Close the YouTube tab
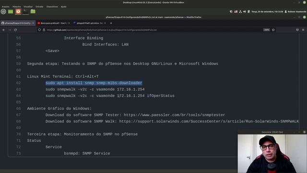The height and width of the screenshot is (173, 307). [x=69, y=23]
